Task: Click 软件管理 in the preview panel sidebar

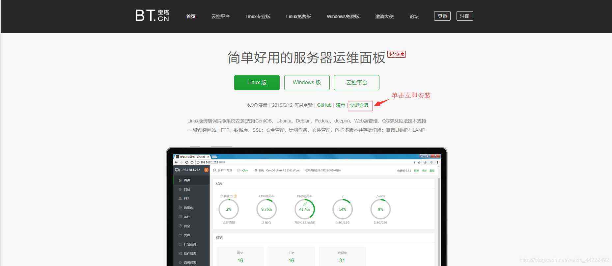Action: [x=190, y=254]
